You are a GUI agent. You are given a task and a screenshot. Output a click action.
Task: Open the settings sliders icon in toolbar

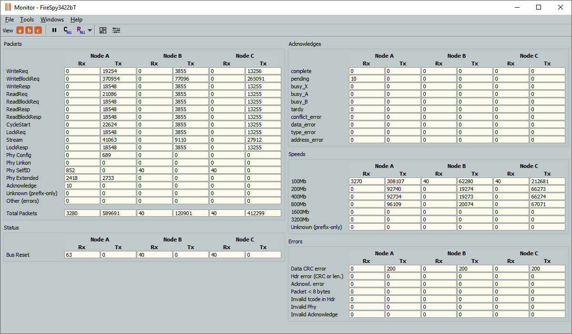pyautogui.click(x=116, y=30)
